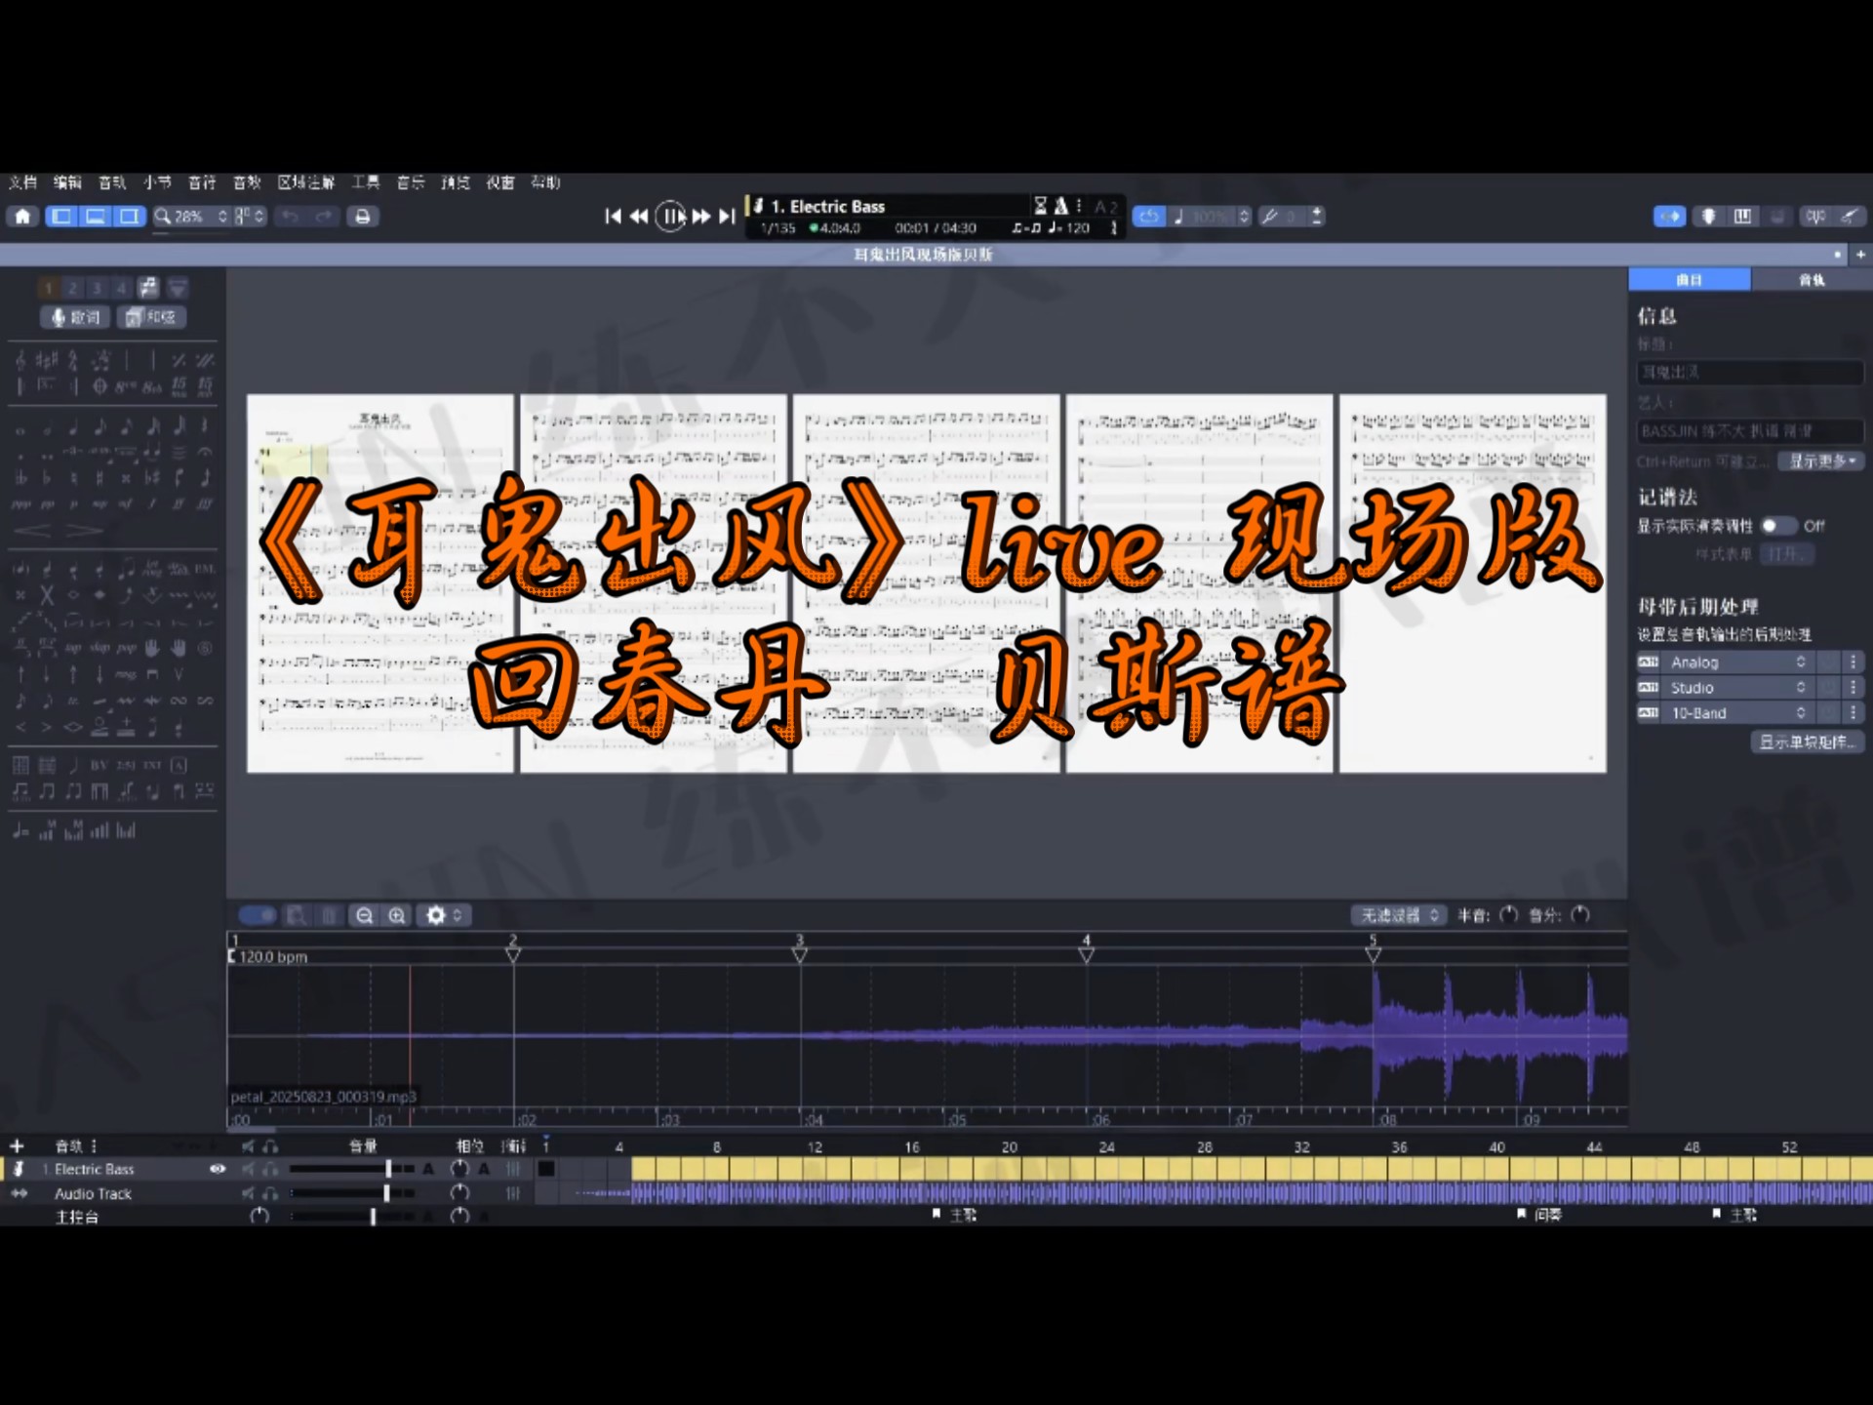Open the 工具 (Tools) menu
Screen dimensions: 1873x1405
point(366,182)
